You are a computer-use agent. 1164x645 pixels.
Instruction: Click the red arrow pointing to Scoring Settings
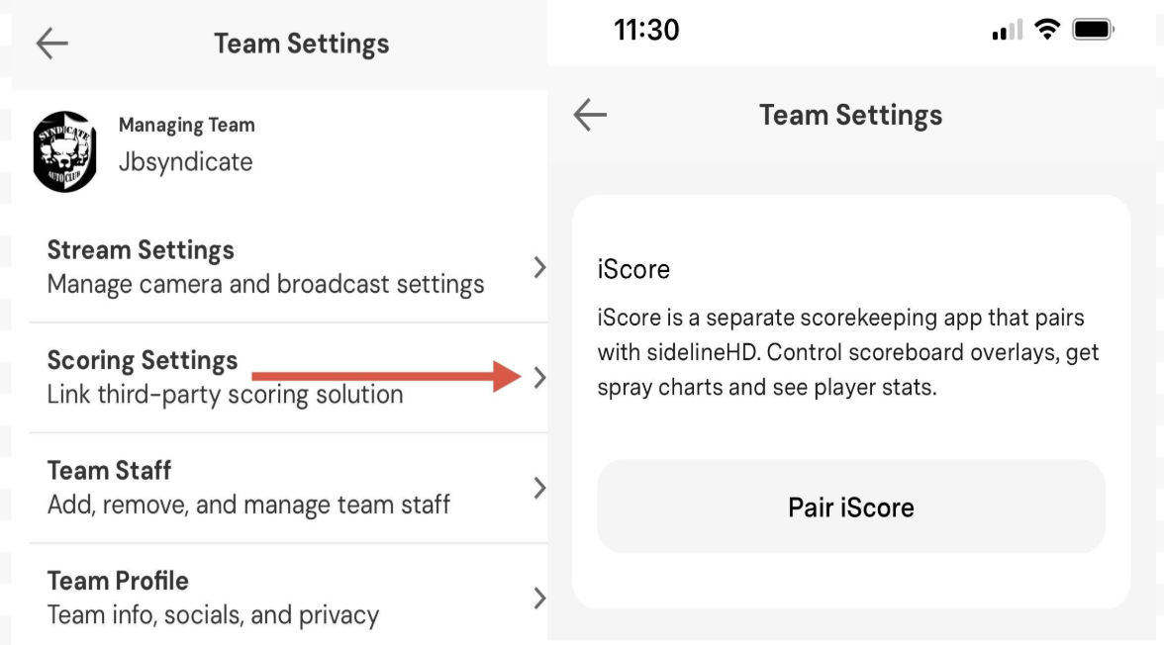pos(386,376)
